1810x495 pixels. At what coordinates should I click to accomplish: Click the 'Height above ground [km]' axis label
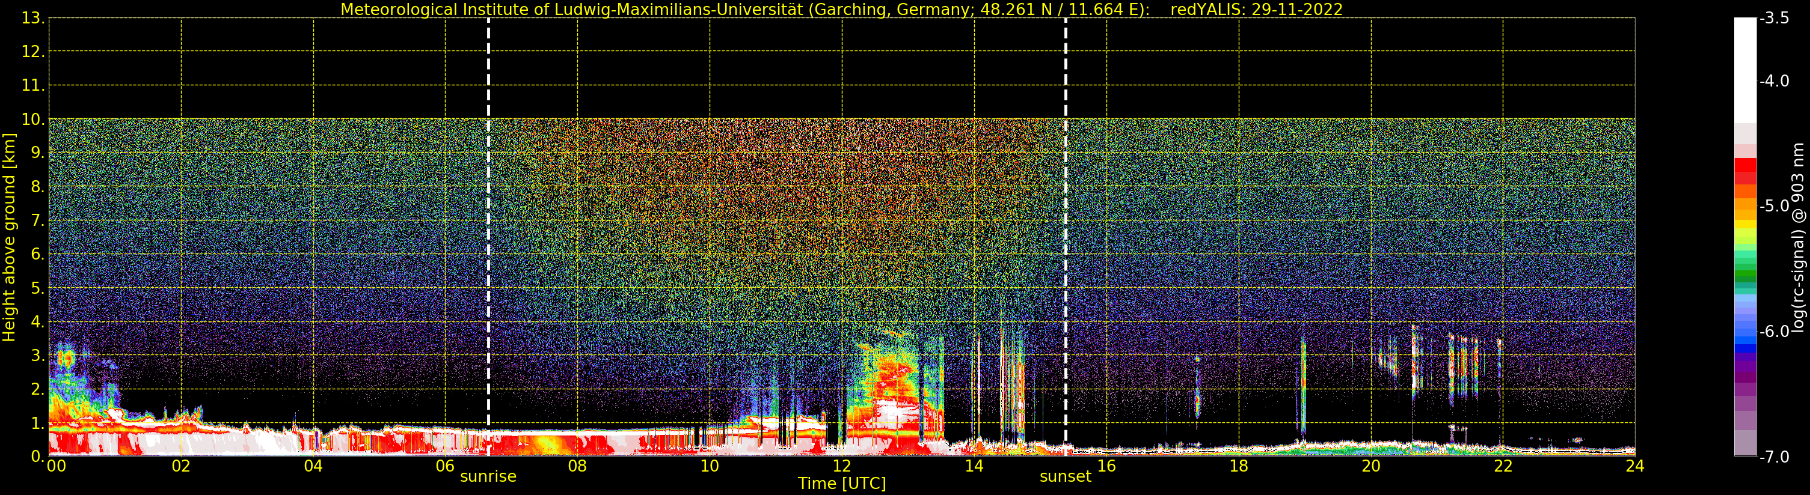(x=9, y=237)
